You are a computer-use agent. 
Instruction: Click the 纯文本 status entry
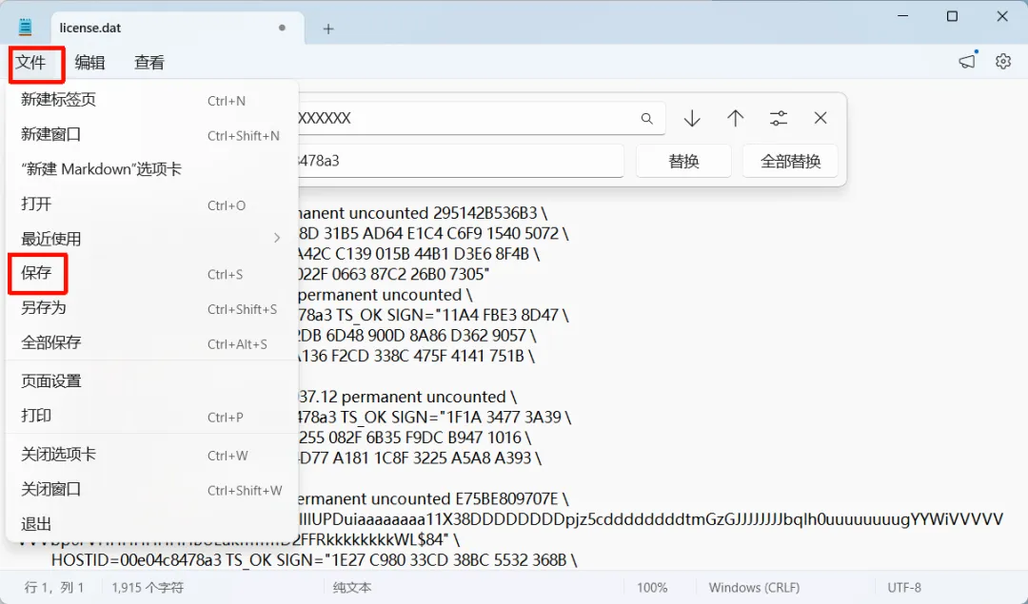pyautogui.click(x=352, y=588)
